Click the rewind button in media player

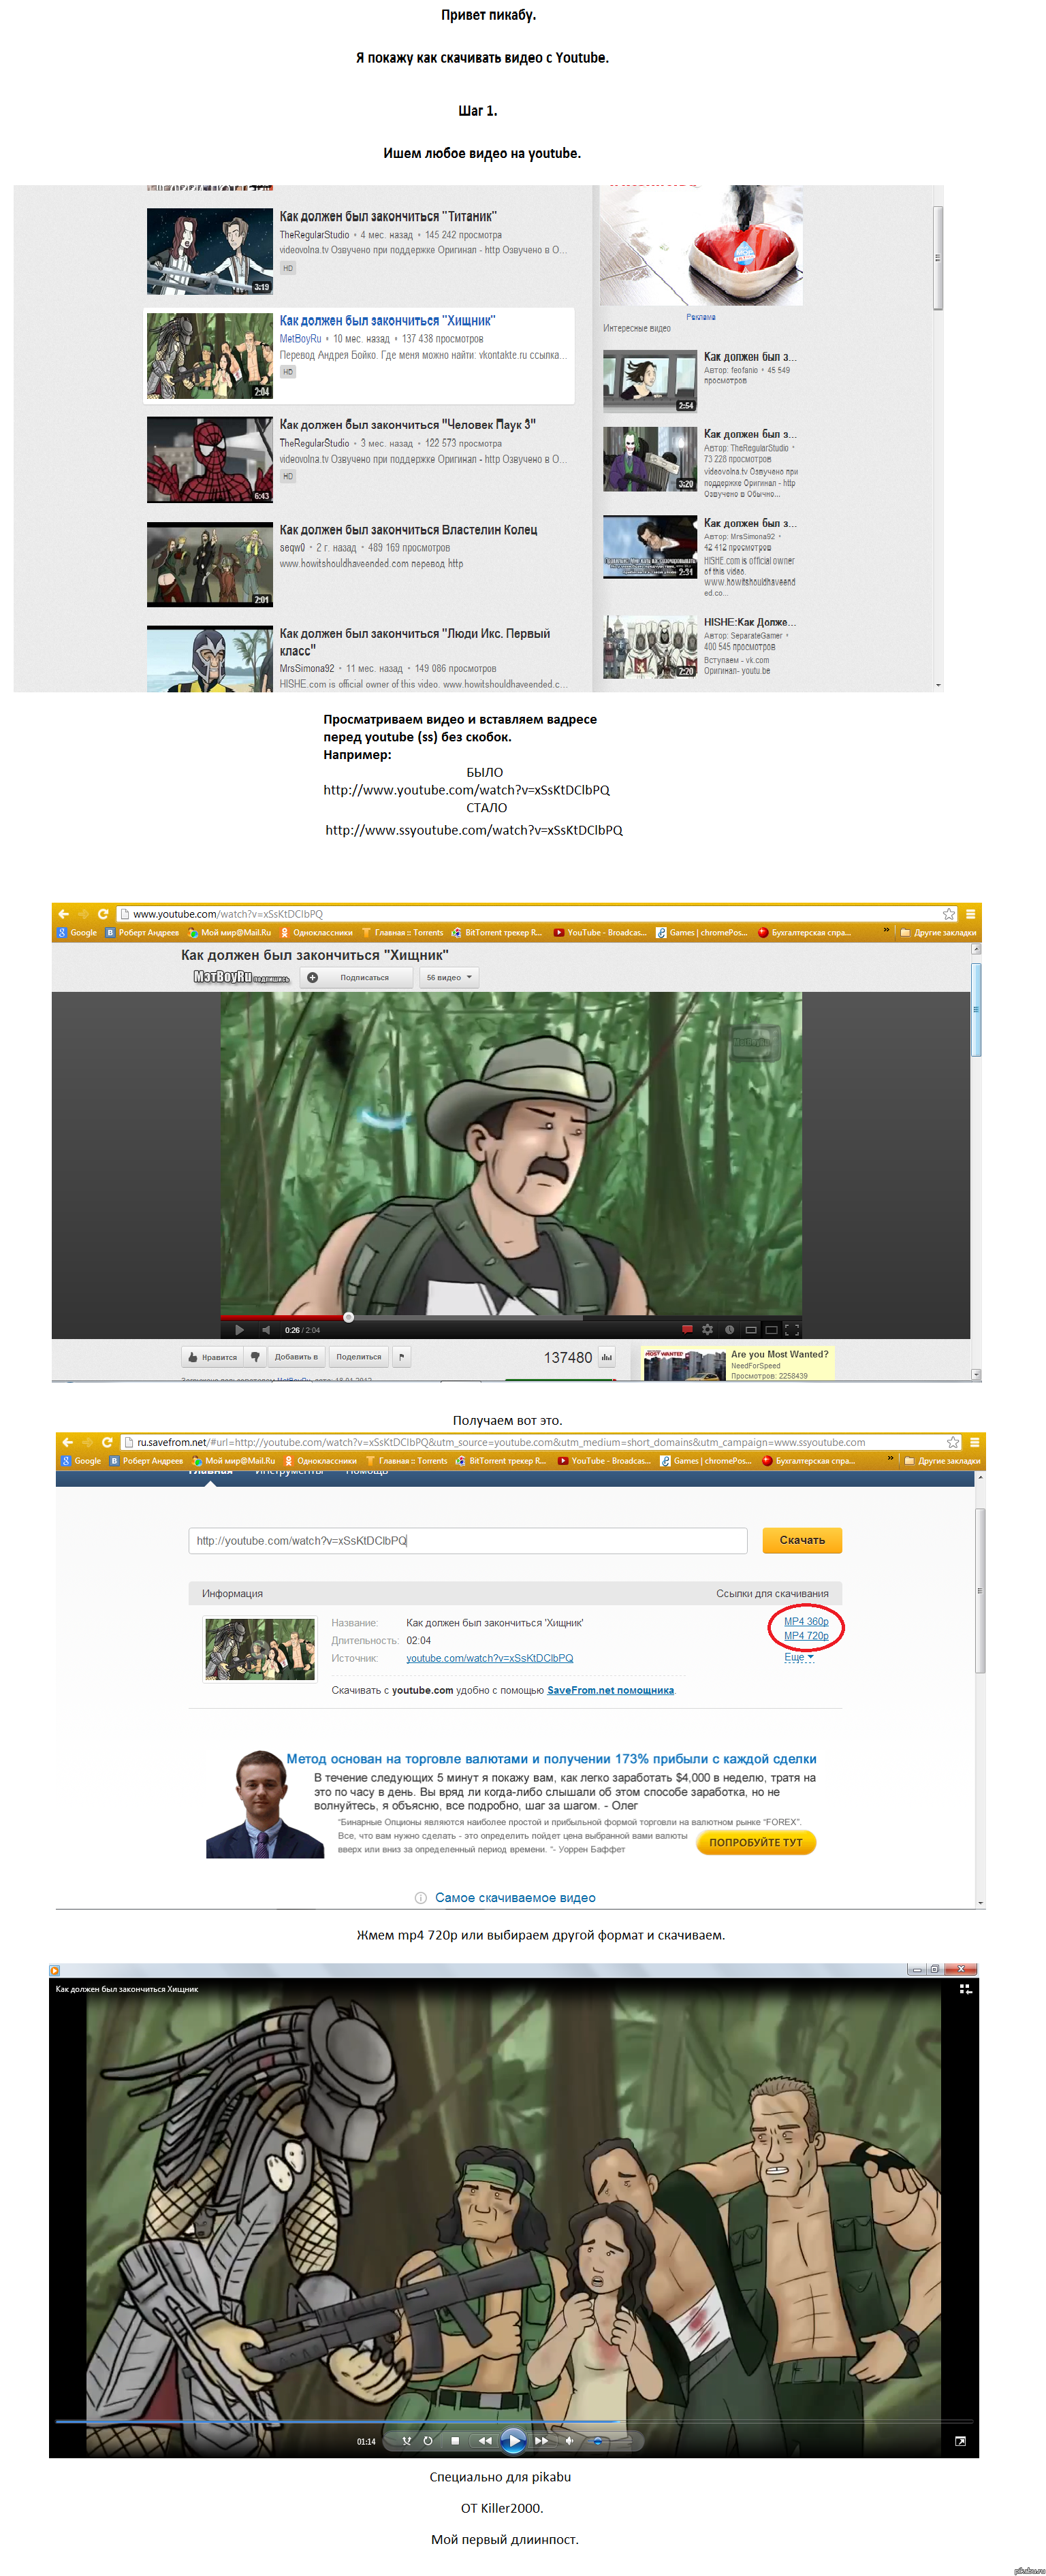point(485,2441)
